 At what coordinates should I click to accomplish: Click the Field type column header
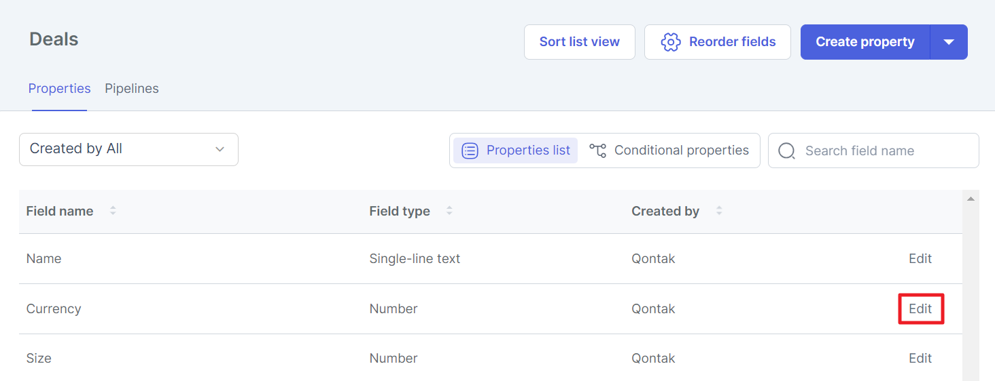click(400, 211)
